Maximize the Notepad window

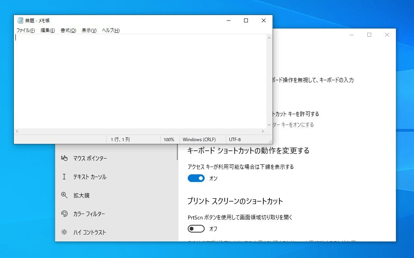pos(246,20)
